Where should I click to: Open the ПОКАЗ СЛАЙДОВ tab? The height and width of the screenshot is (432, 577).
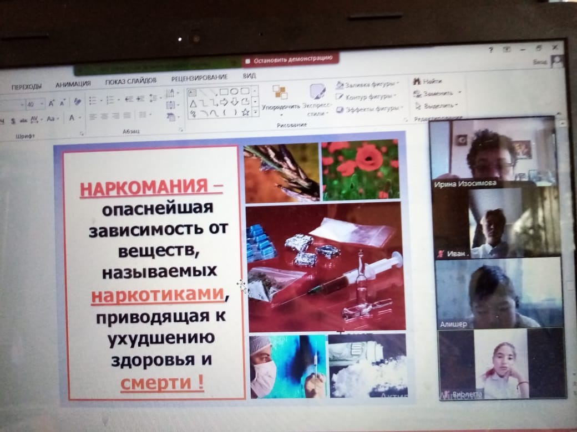[x=131, y=81]
